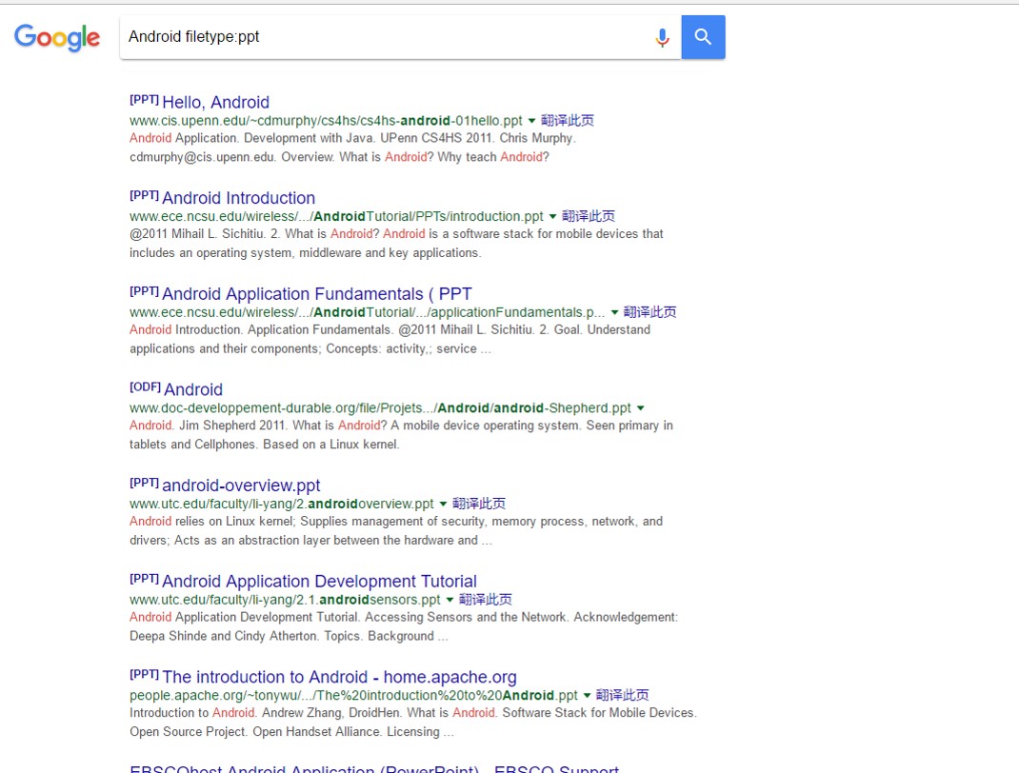This screenshot has height=773, width=1019.
Task: Expand dropdown arrow beside applicationFundamentals URL
Action: coord(614,312)
